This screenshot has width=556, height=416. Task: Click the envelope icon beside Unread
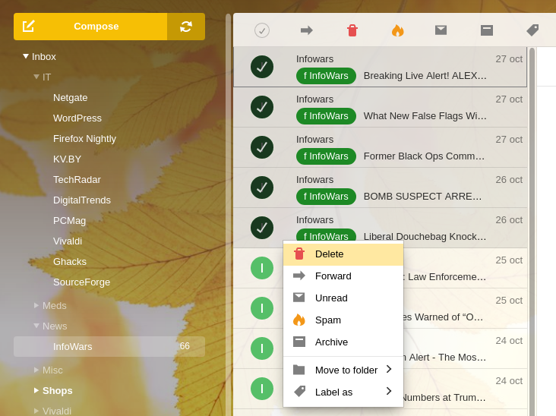tap(299, 298)
